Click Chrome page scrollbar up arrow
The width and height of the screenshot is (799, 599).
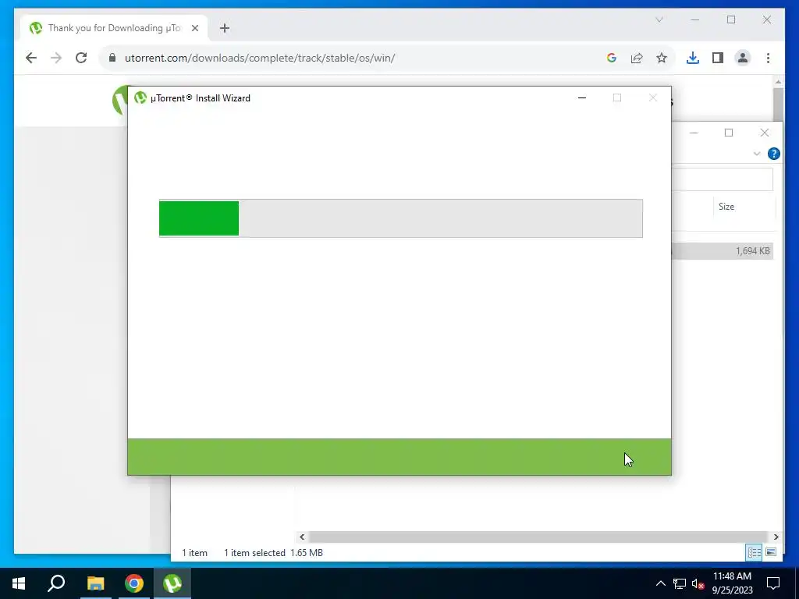pyautogui.click(x=778, y=81)
